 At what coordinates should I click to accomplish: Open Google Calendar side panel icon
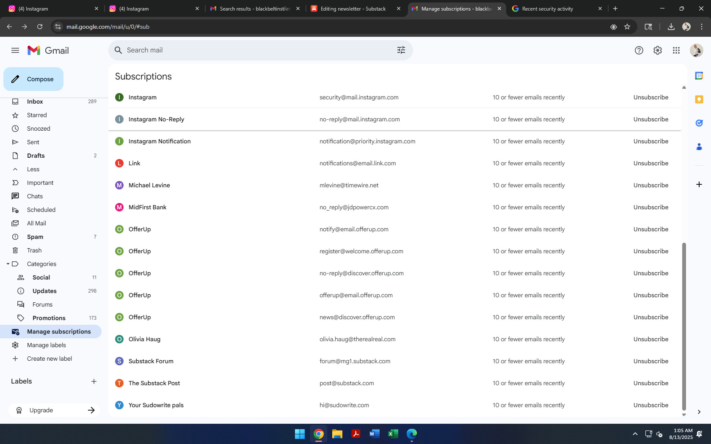click(x=699, y=76)
